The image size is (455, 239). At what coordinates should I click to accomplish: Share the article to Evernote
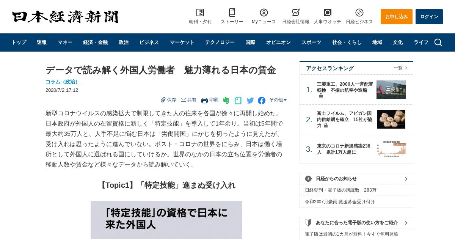(226, 101)
